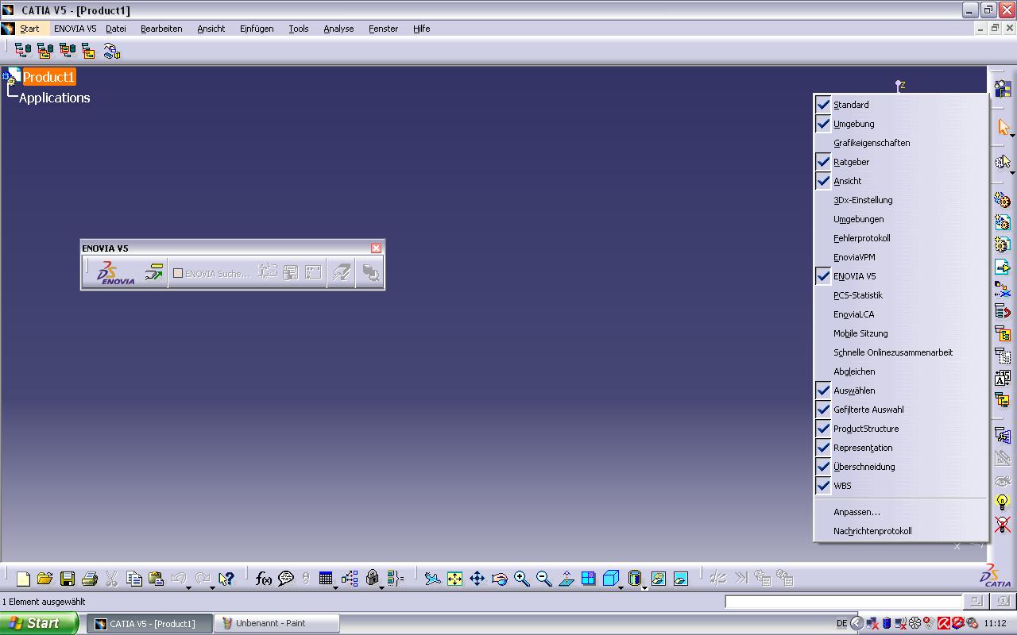The image size is (1017, 635).
Task: Toggle Gefilterte Auswahl toolbar entry
Action: tap(901, 410)
